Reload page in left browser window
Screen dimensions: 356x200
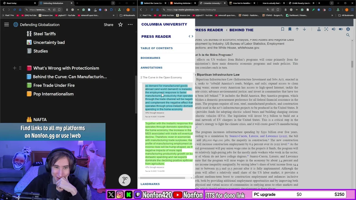(x=14, y=10)
